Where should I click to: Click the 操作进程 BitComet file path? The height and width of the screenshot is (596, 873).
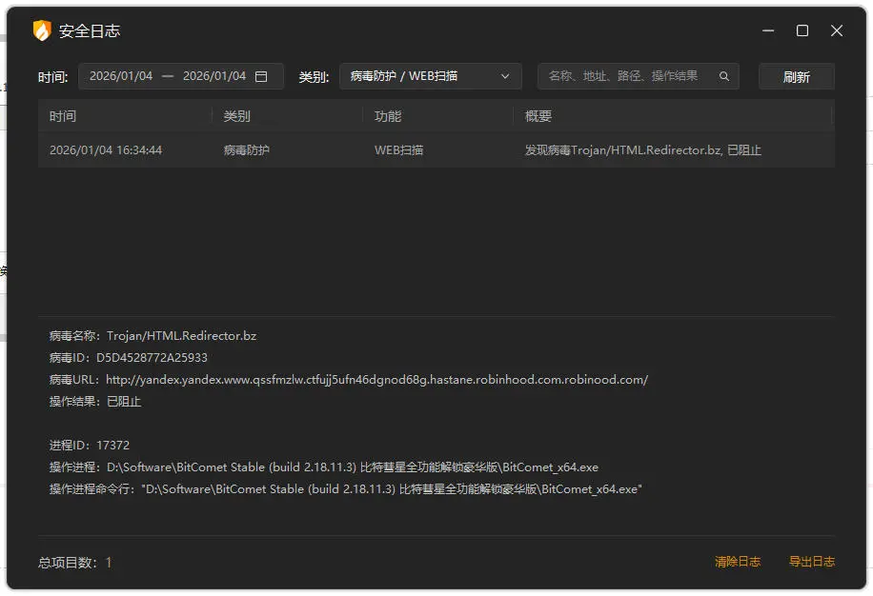(x=353, y=467)
